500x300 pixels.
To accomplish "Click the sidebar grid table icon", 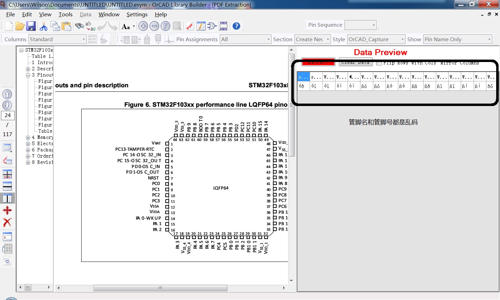I will pos(7,249).
